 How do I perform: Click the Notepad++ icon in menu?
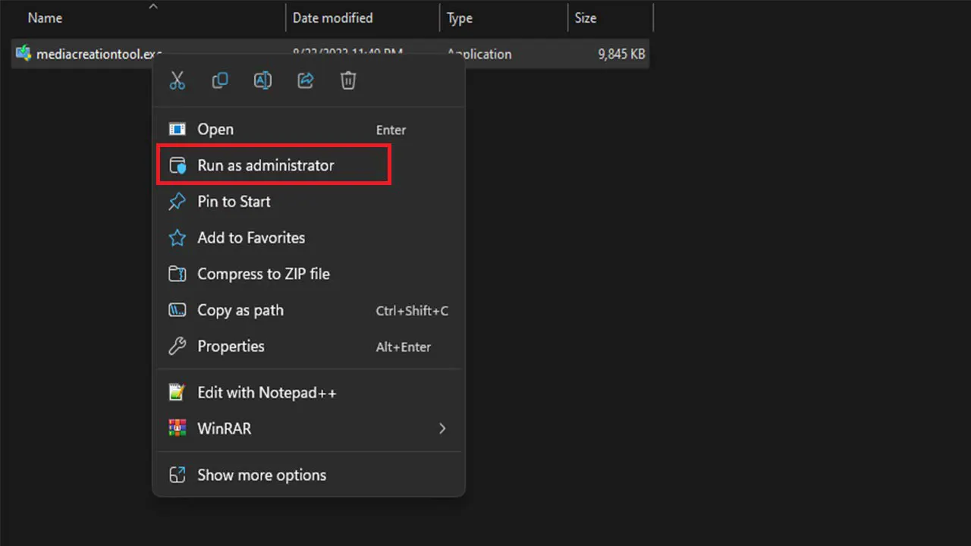point(177,392)
